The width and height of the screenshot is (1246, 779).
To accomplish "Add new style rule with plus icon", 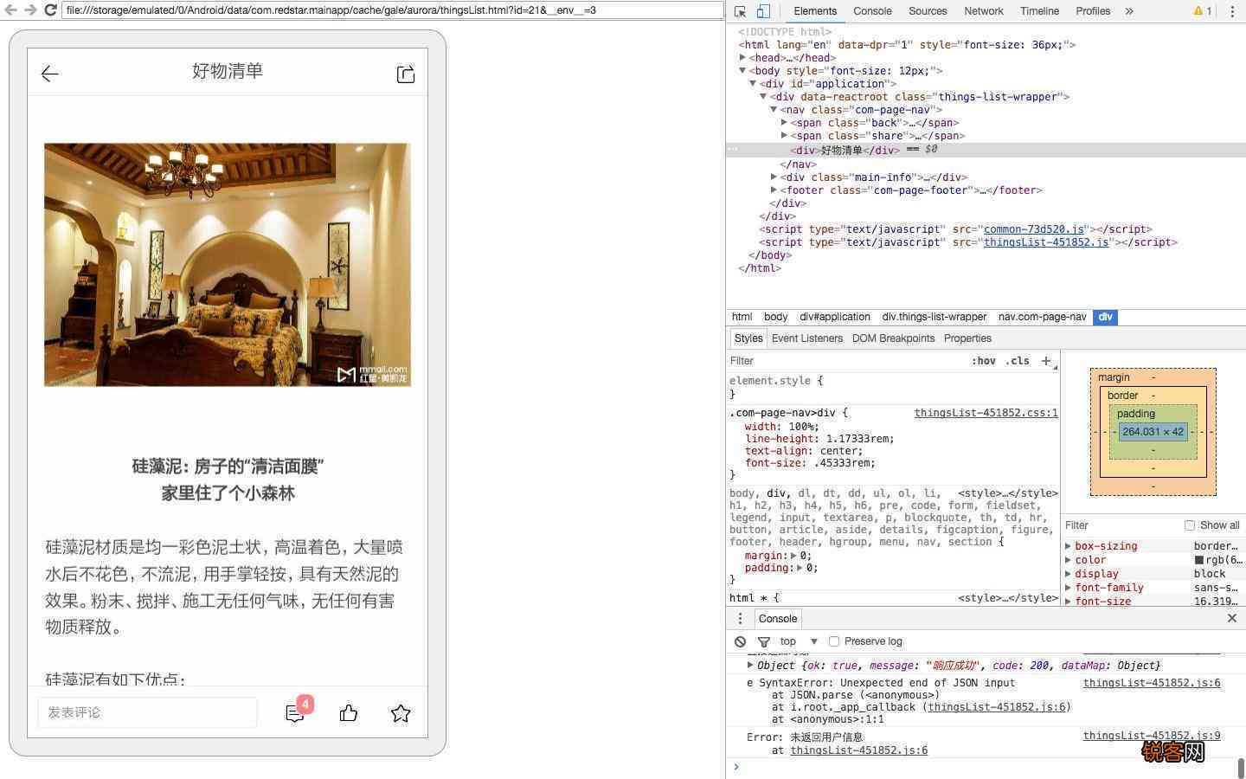I will pos(1046,361).
